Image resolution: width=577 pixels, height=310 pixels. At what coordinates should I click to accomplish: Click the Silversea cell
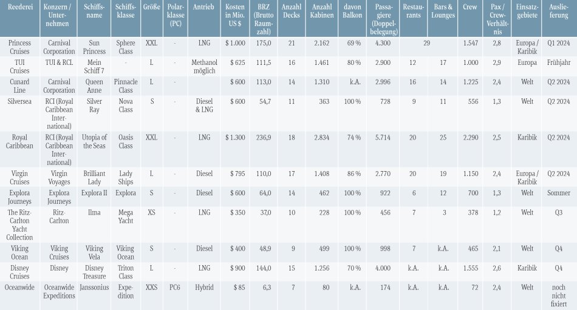click(19, 101)
